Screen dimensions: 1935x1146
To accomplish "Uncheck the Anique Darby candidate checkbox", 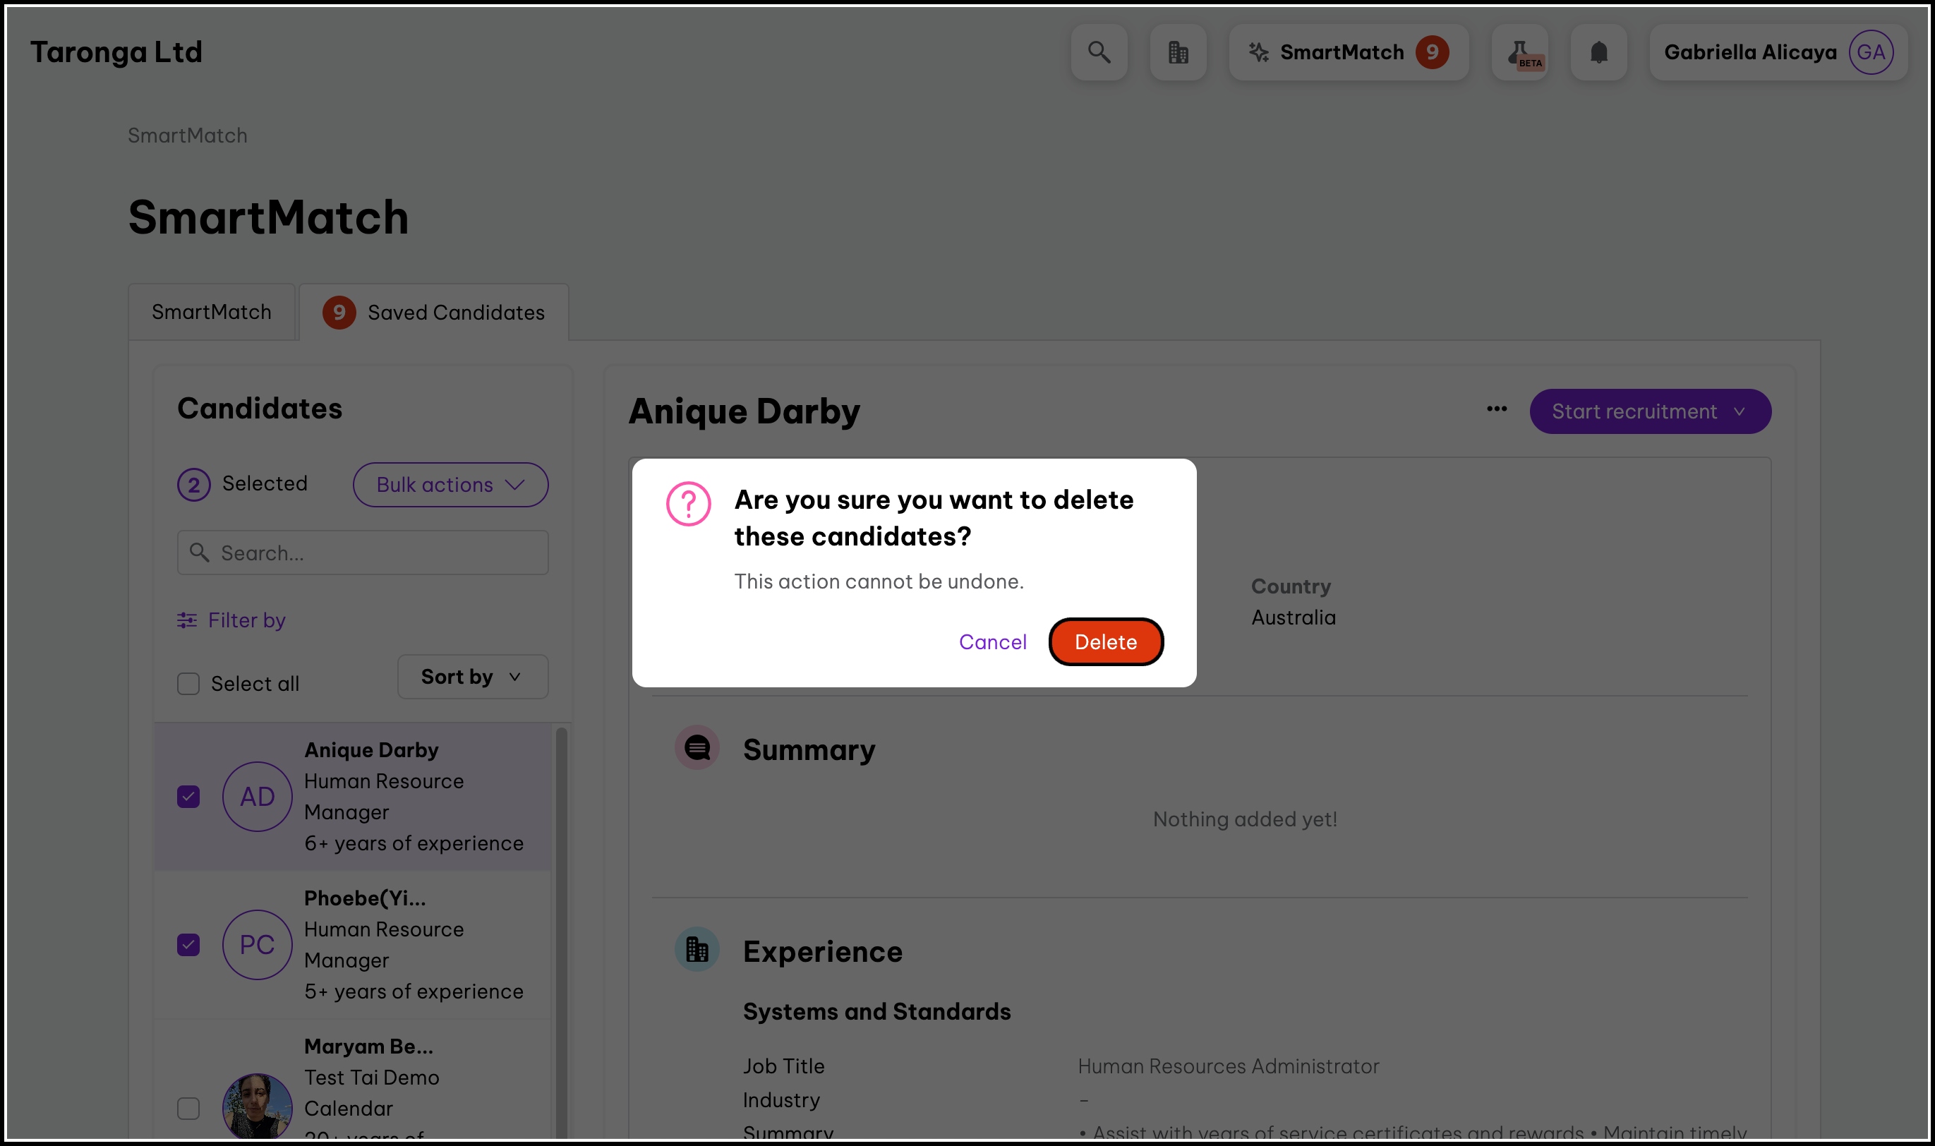I will coord(188,796).
